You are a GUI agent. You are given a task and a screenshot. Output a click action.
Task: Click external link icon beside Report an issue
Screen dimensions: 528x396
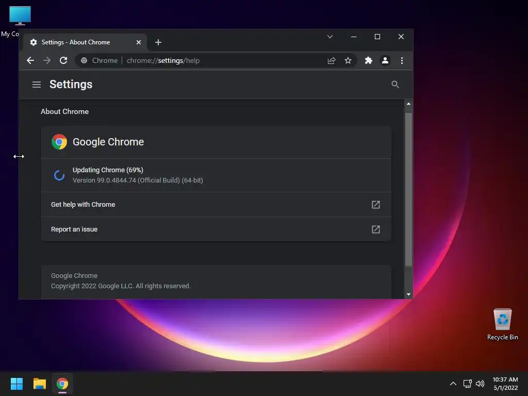tap(376, 229)
